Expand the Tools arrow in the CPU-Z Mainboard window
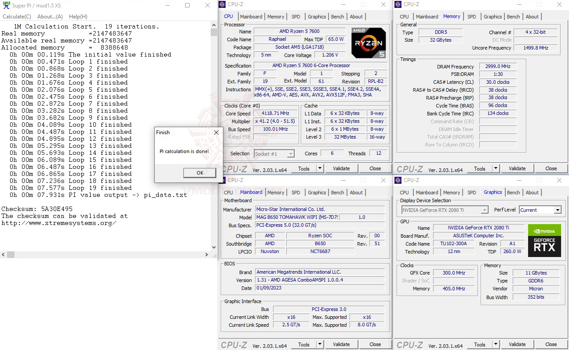The width and height of the screenshot is (569, 350). coord(320,344)
